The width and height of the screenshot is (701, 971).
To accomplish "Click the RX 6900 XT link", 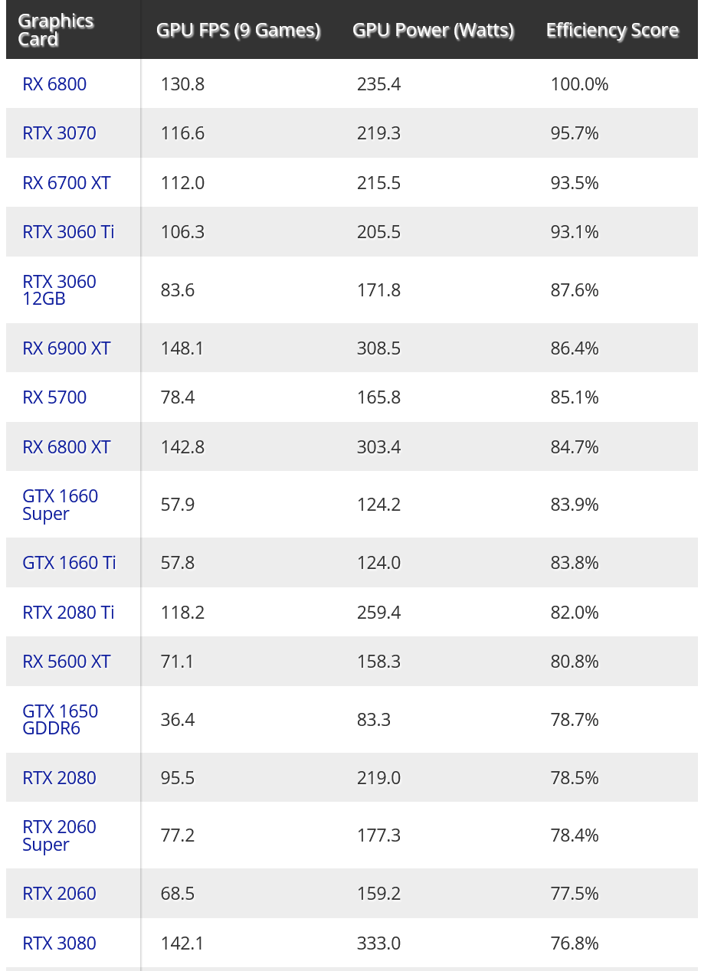I will (x=67, y=348).
